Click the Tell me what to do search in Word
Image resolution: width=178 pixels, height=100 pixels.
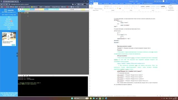147,4
